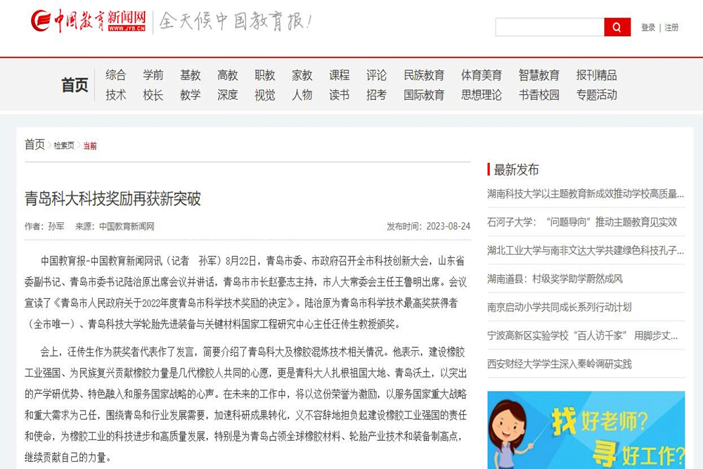
Task: Open 南京启动小学共同成长系列行动计划 article
Action: [x=560, y=307]
